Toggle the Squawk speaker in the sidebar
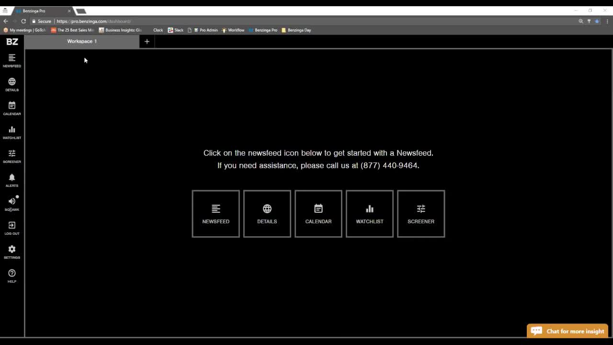 pyautogui.click(x=12, y=205)
